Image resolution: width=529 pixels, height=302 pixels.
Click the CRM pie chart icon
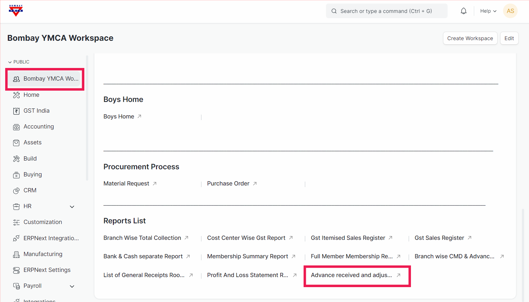pyautogui.click(x=16, y=191)
